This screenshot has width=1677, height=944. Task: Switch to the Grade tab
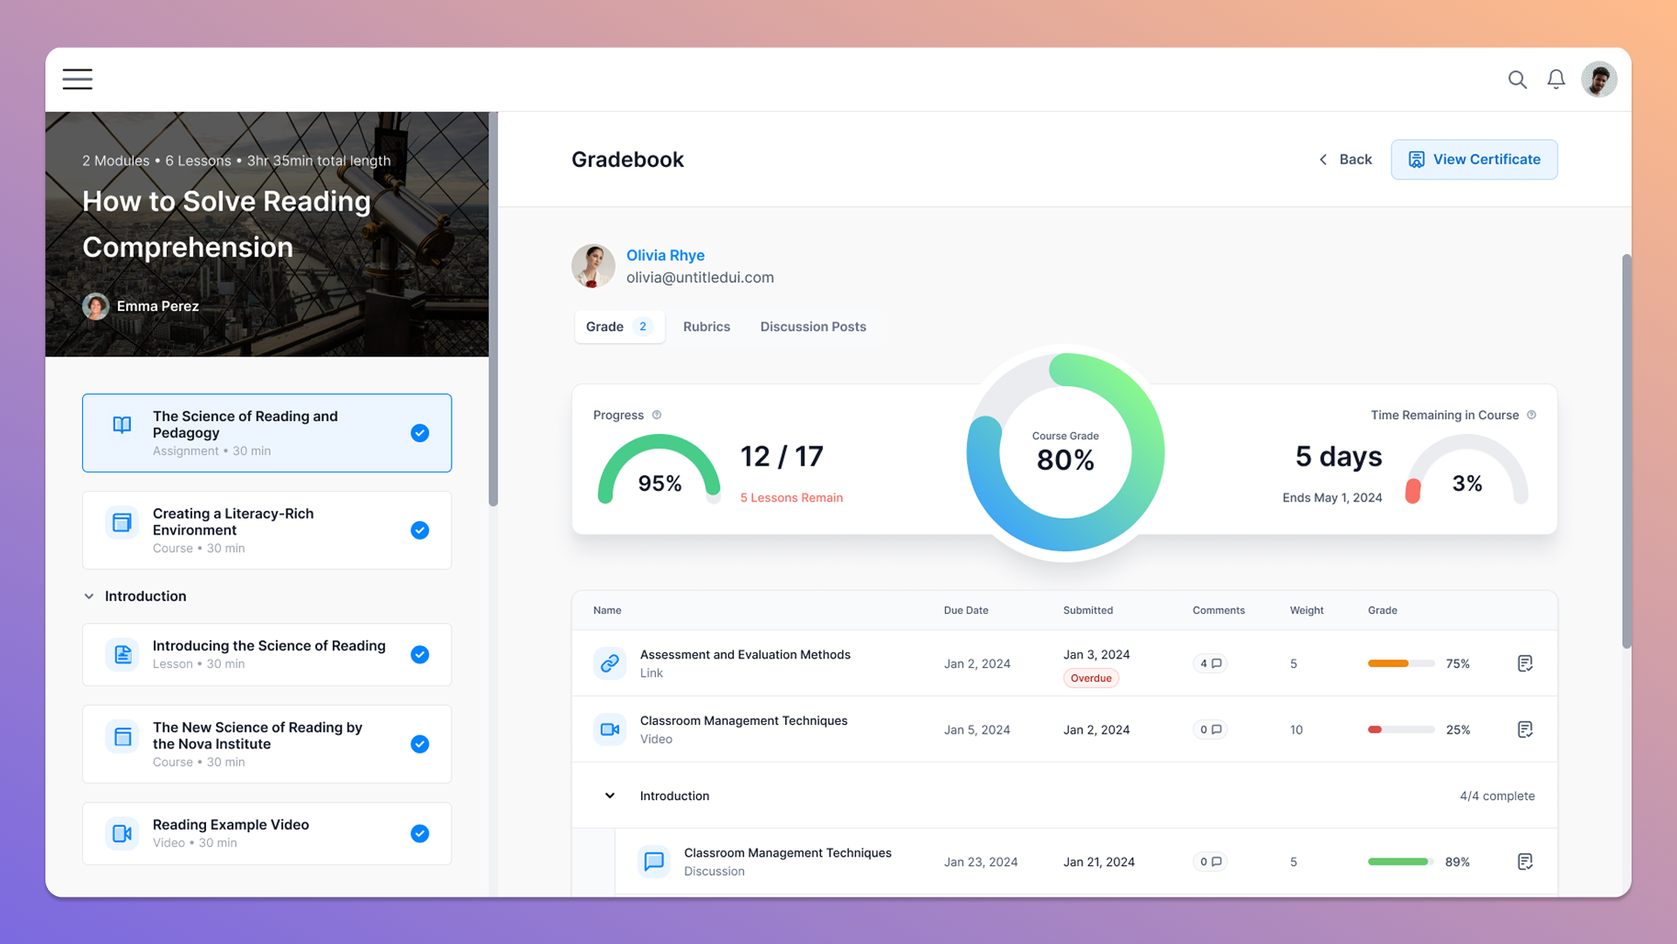point(619,327)
